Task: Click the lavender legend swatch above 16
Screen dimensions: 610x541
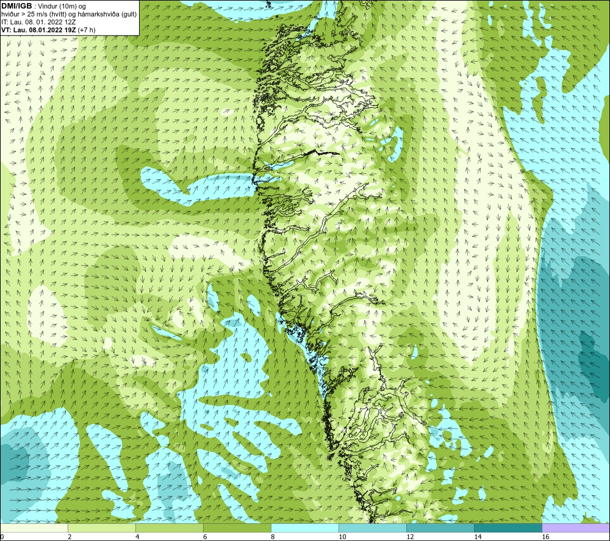Action: (x=576, y=528)
